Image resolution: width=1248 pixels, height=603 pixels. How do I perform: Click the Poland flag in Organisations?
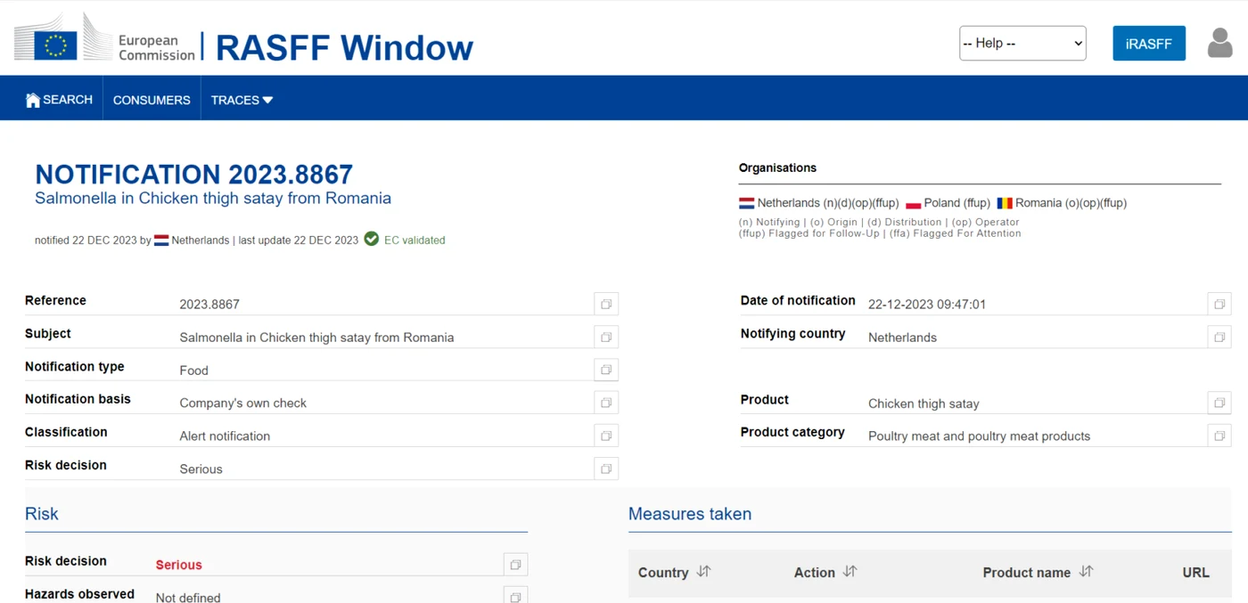pyautogui.click(x=913, y=203)
